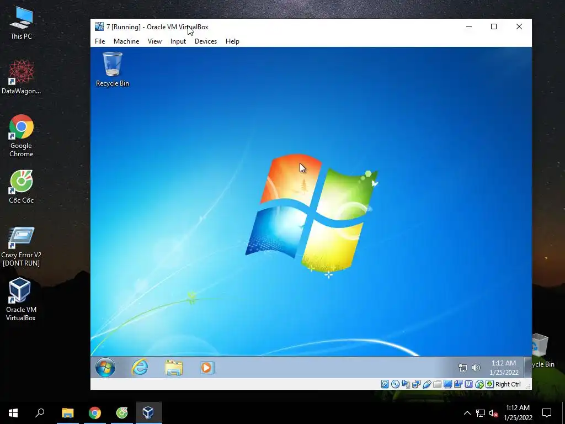Open the Machine menu in VirtualBox
This screenshot has width=565, height=424.
click(x=126, y=41)
